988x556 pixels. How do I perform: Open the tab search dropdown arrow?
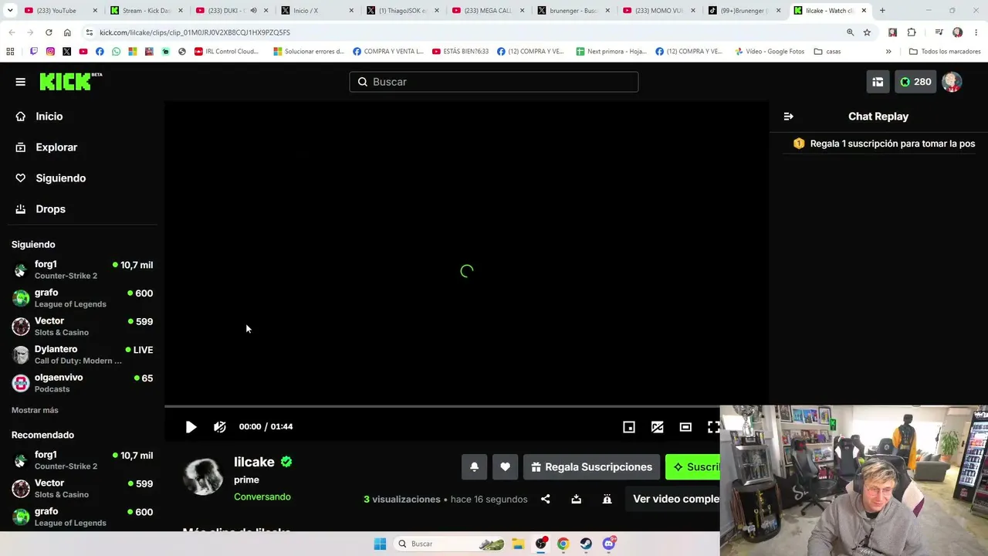click(10, 11)
